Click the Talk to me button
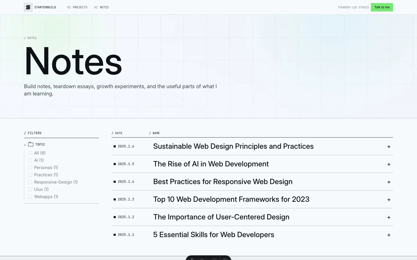 382,7
